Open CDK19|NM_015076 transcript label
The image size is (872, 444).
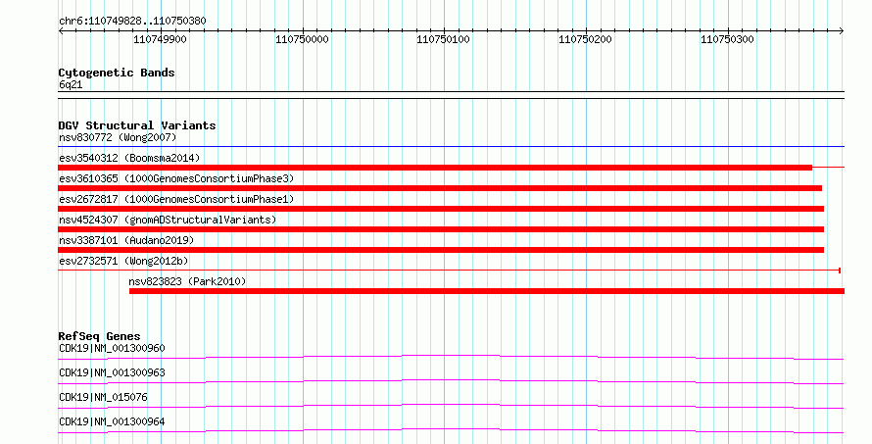tap(103, 397)
